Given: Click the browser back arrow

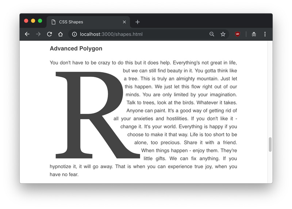Looking at the screenshot, I should point(27,34).
